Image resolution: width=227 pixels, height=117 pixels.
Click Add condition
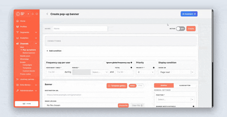click(54, 51)
